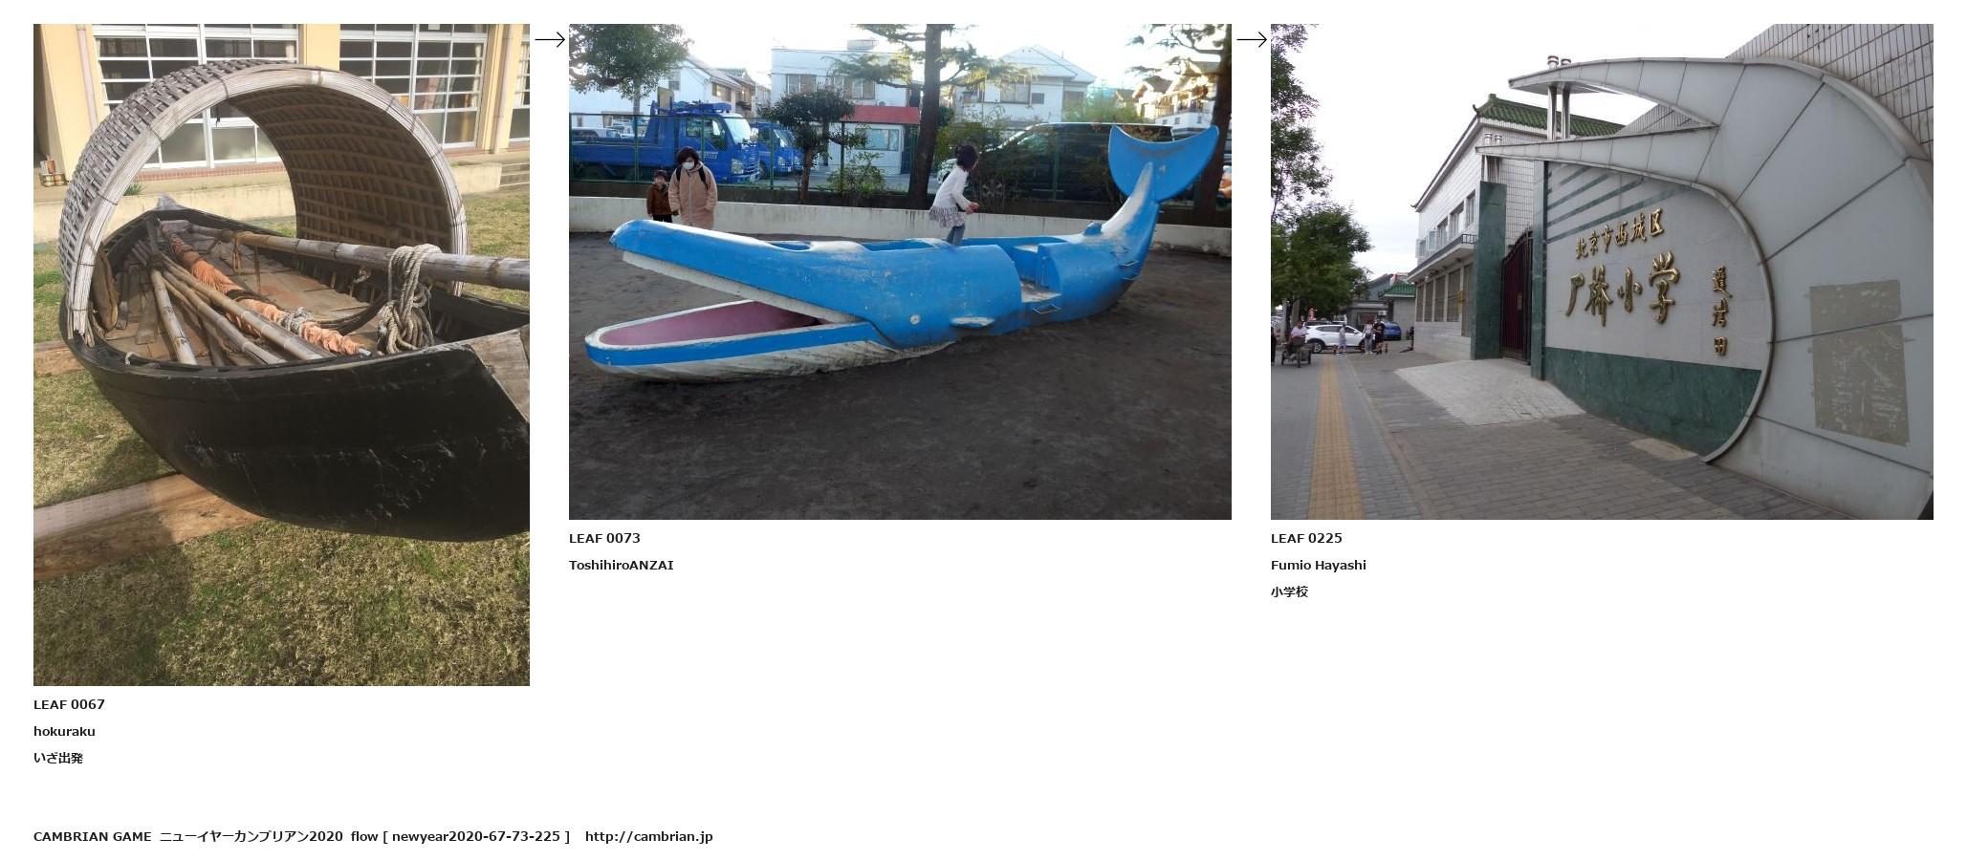
Task: Click the caption 小学校
Action: (x=1289, y=591)
